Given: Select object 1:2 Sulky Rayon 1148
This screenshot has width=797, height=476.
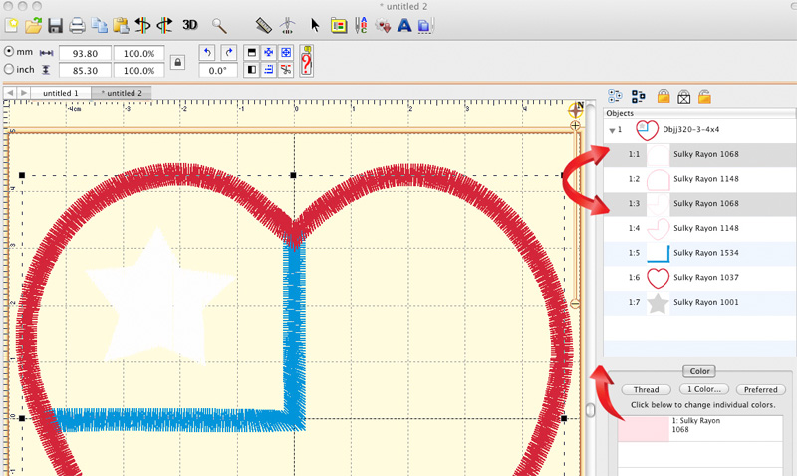Looking at the screenshot, I should coord(699,179).
